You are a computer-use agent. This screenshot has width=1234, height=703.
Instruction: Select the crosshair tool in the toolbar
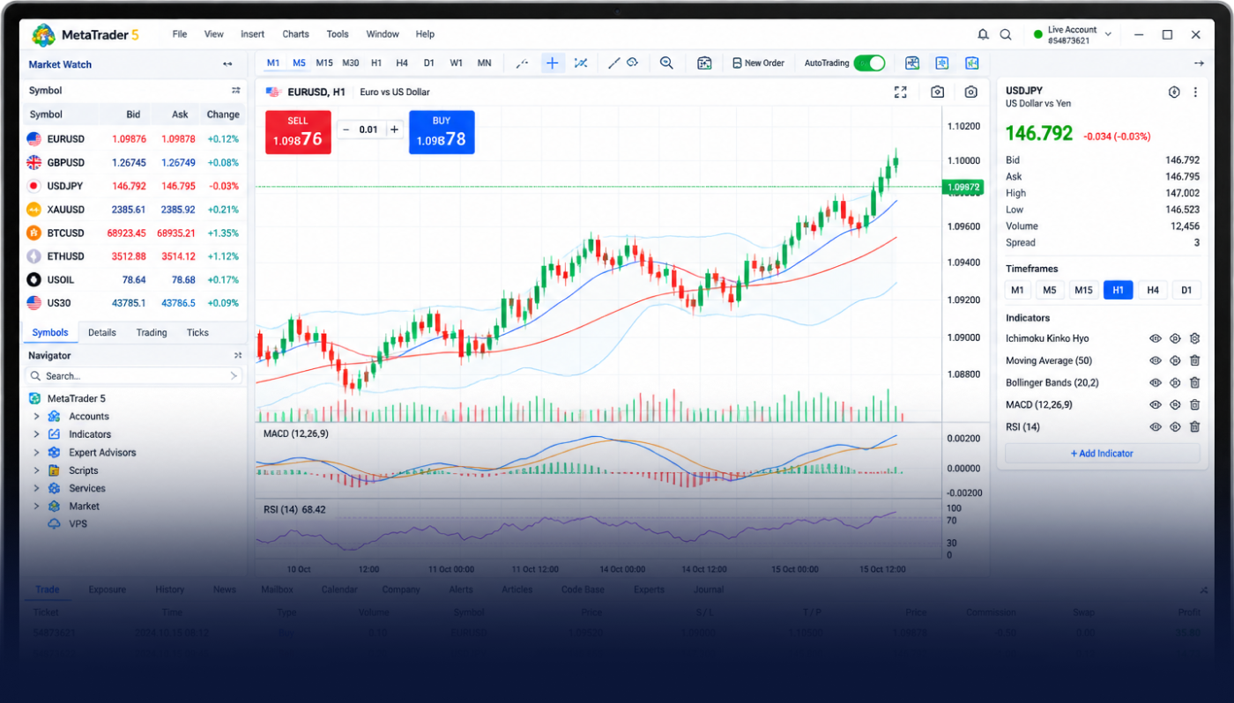pos(552,63)
